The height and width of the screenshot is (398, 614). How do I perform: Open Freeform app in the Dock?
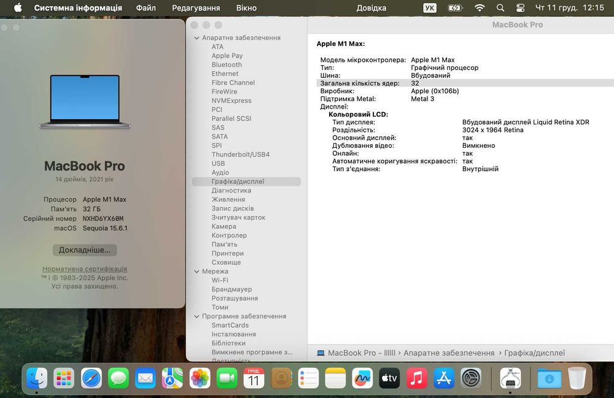[362, 378]
